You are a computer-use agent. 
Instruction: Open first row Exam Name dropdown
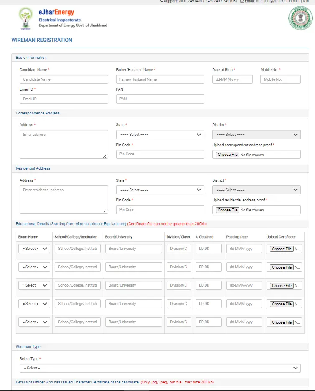click(x=34, y=249)
